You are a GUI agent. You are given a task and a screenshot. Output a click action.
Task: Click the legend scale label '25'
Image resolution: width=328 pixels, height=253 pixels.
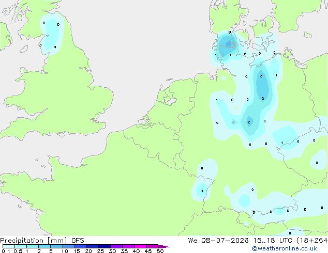(x=100, y=251)
